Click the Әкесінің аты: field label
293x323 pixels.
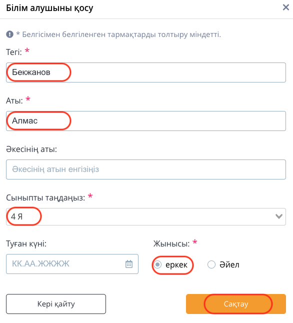31,149
